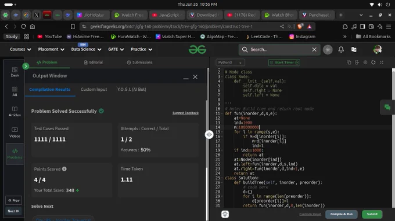
Task: Clear the search with X icon
Action: point(314,49)
